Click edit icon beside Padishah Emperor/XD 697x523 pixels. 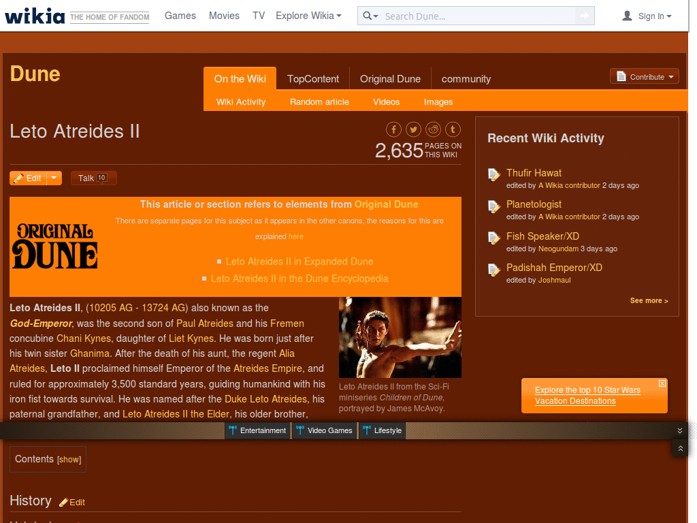pyautogui.click(x=494, y=270)
